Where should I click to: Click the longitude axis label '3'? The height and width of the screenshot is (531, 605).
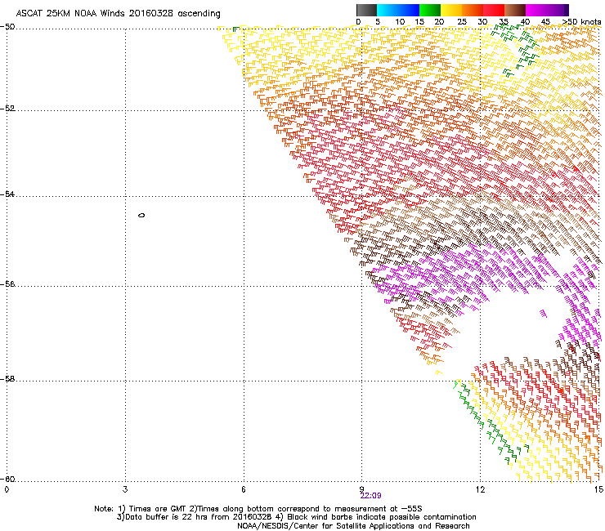point(125,489)
